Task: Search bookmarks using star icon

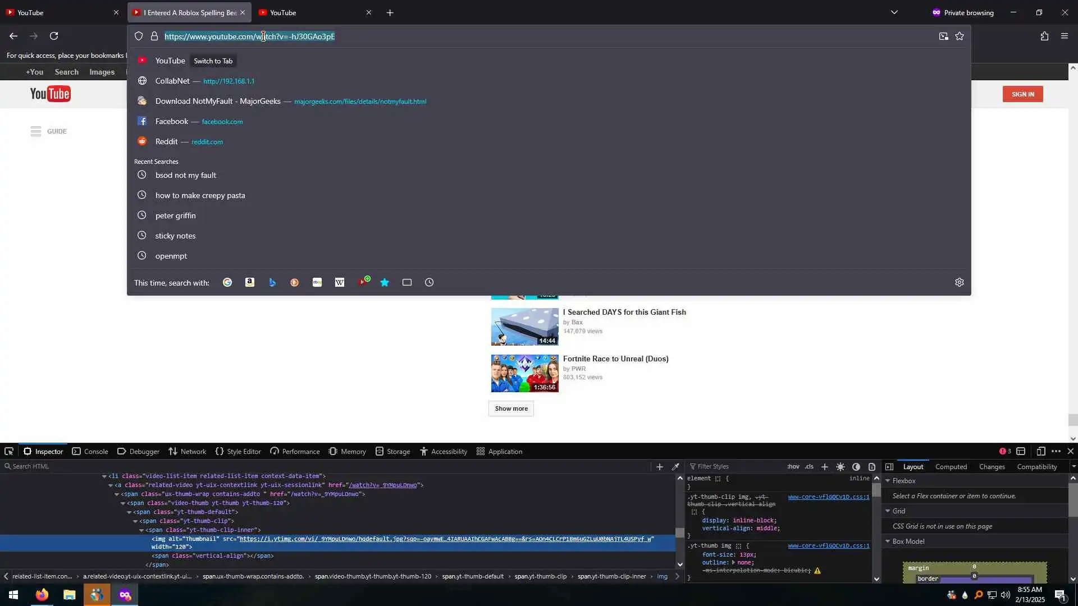Action: (x=385, y=283)
